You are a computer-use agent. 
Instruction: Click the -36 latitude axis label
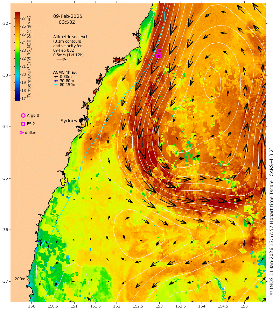click(x=5, y=230)
